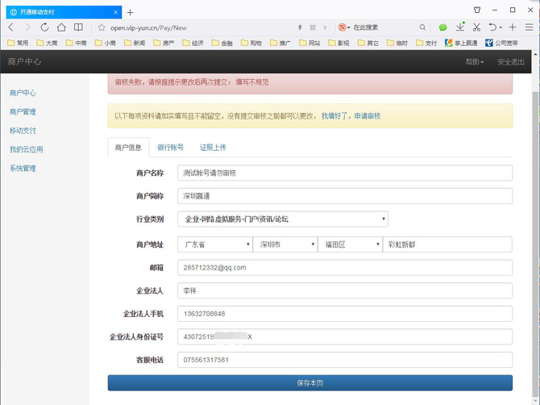Image resolution: width=540 pixels, height=405 pixels.
Task: Switch to the 证照上传 tab
Action: pos(213,148)
